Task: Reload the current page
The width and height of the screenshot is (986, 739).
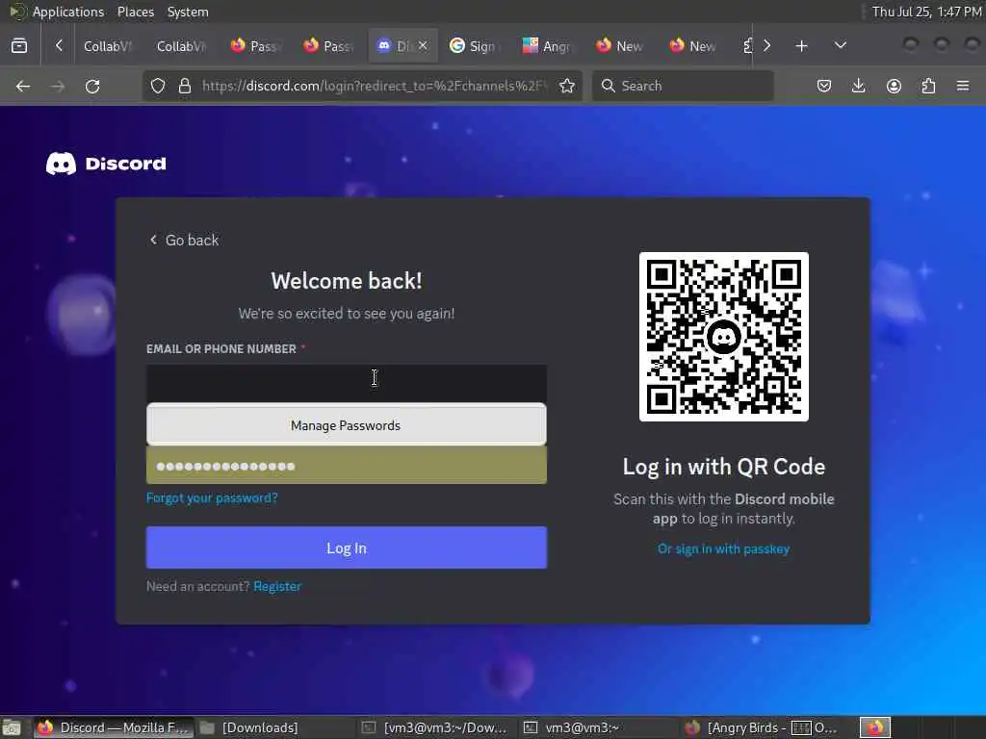Action: 92,86
